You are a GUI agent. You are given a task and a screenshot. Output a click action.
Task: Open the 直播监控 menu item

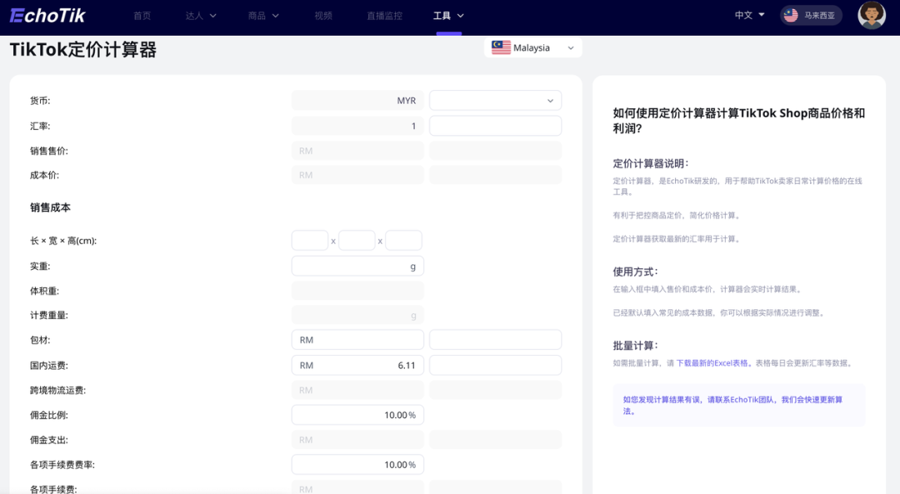tap(384, 16)
